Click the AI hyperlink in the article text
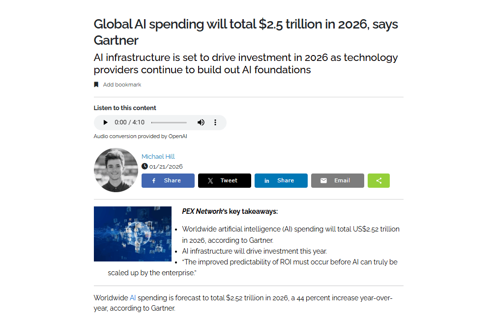493x318 pixels. click(132, 298)
